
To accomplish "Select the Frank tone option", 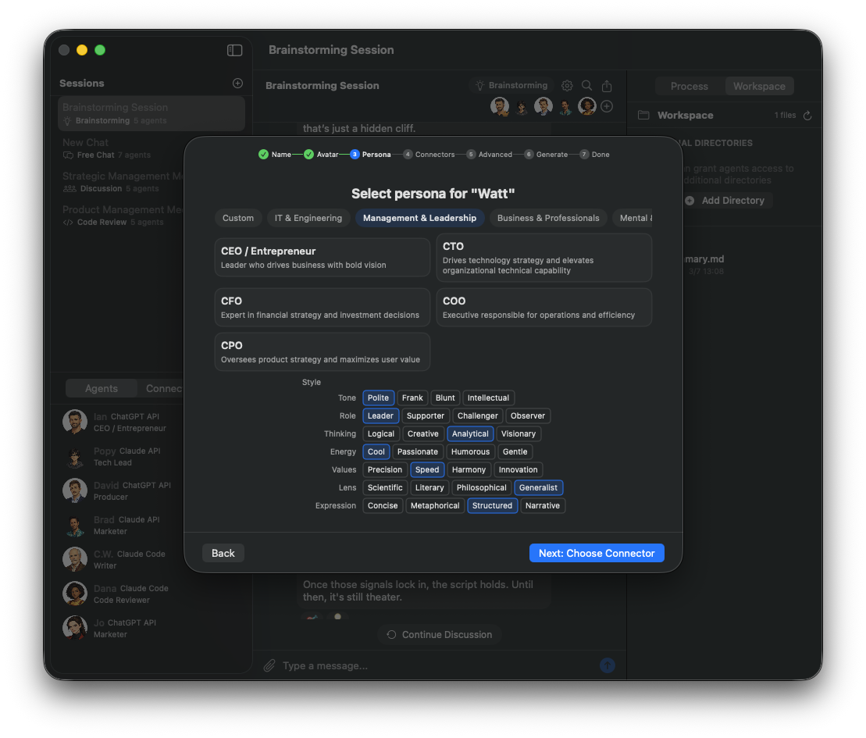I will (412, 398).
